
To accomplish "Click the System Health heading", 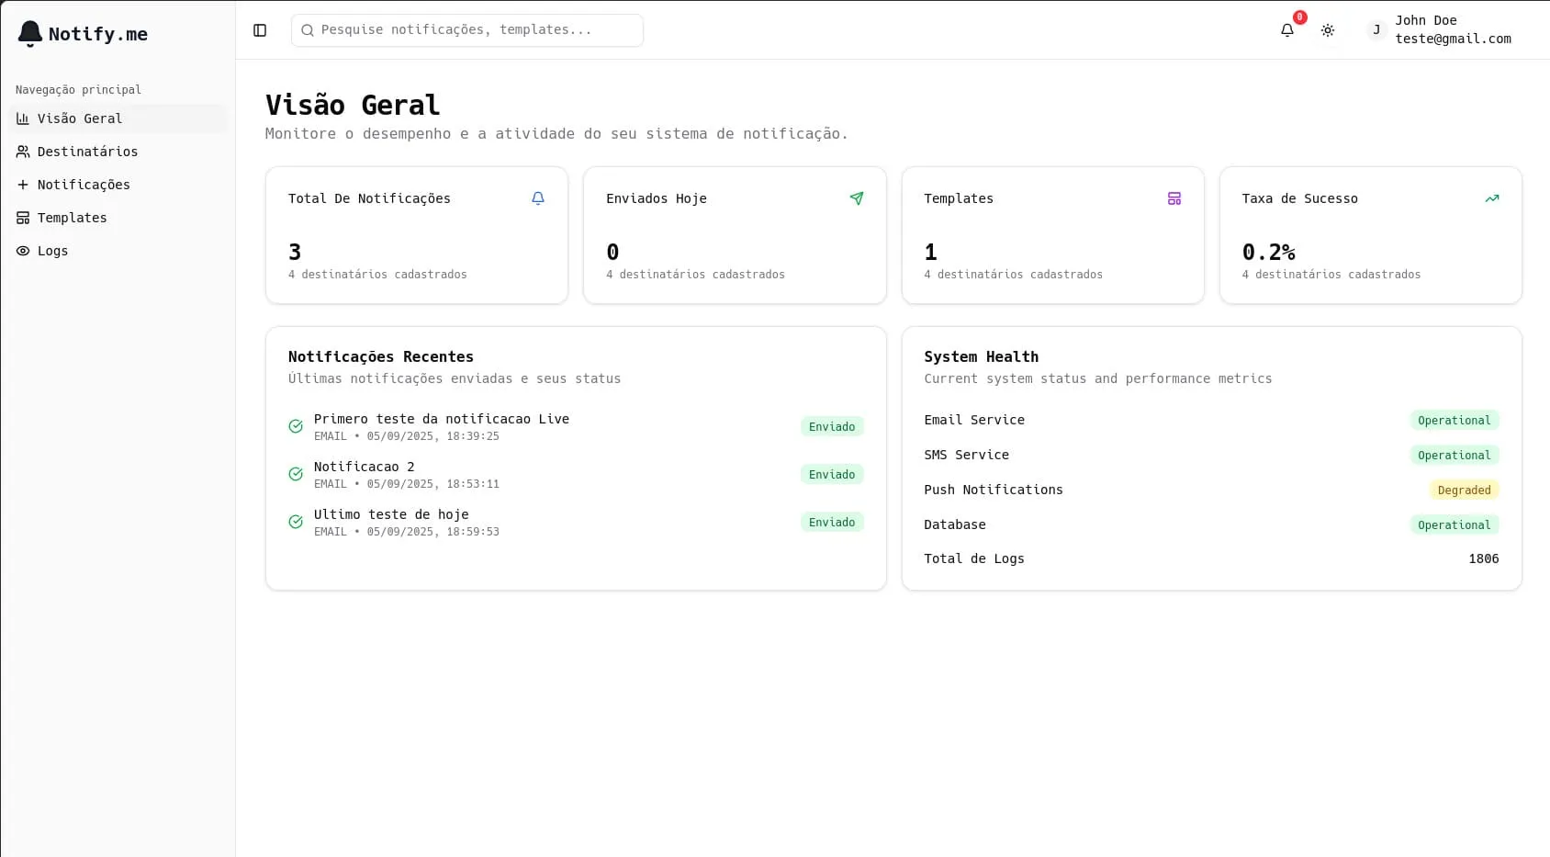I will [982, 356].
